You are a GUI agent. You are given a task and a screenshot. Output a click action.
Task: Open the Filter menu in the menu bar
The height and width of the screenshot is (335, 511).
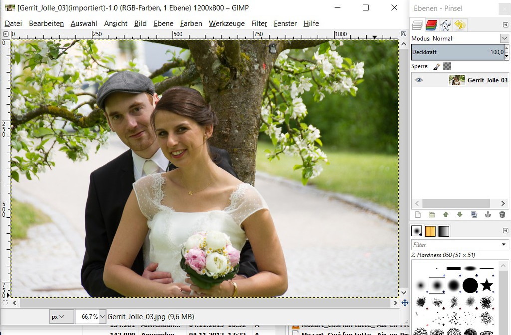pyautogui.click(x=259, y=24)
